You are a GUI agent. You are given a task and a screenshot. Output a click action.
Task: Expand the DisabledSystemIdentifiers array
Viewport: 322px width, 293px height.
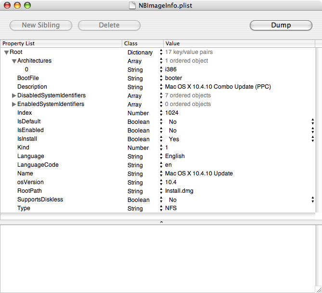pyautogui.click(x=14, y=95)
